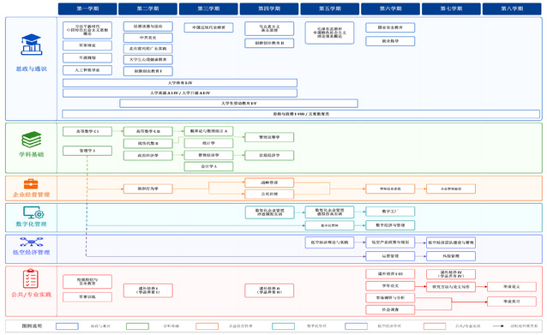Click the 毕业论文 course box
This screenshot has width=547, height=335.
tap(512, 287)
